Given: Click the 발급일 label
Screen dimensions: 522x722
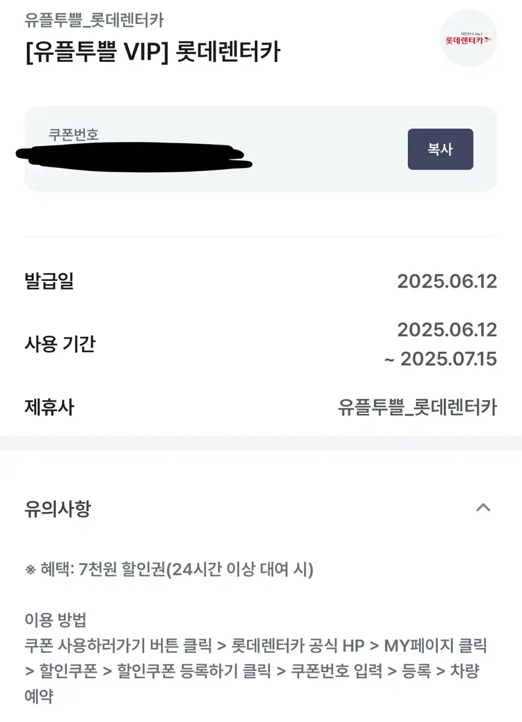Looking at the screenshot, I should [49, 281].
